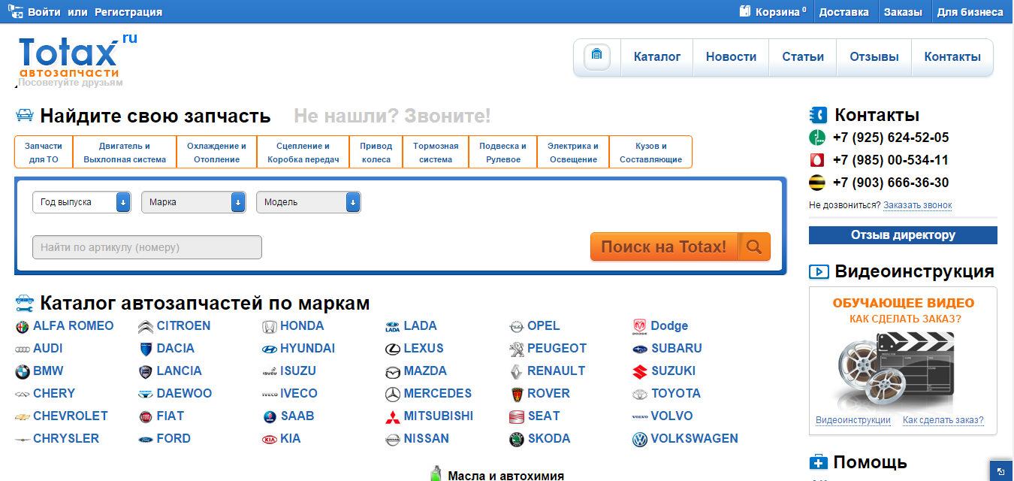Click the Chevrolet bowtie logo
Screen dimensions: 1014x481
tap(23, 416)
